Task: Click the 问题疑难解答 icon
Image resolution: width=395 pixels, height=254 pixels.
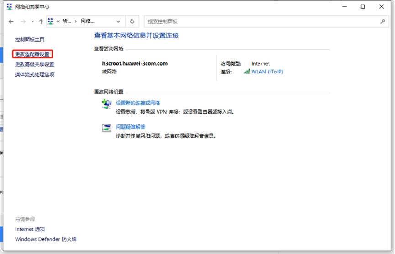Action: [x=106, y=128]
